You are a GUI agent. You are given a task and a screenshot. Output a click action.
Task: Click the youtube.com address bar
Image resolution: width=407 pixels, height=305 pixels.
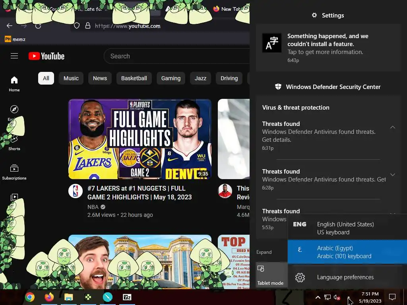coord(160,26)
